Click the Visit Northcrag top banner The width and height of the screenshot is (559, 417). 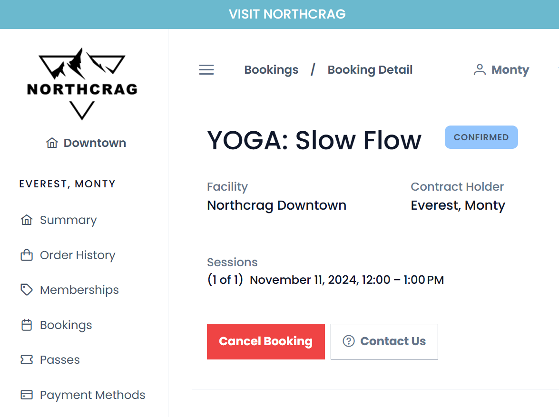click(x=287, y=14)
